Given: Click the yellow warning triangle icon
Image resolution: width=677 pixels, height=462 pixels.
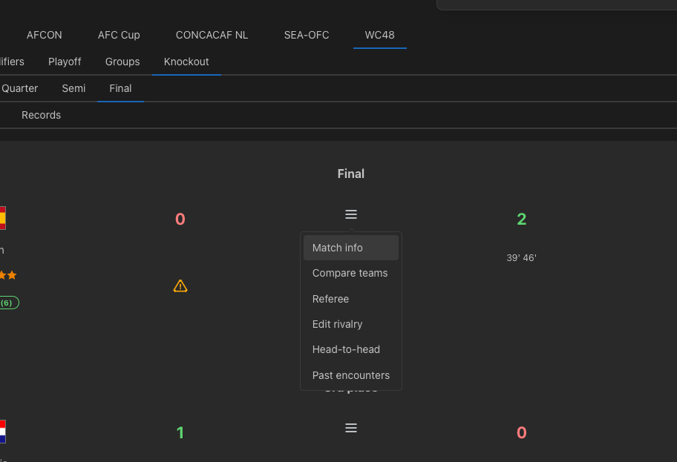Looking at the screenshot, I should click(180, 286).
